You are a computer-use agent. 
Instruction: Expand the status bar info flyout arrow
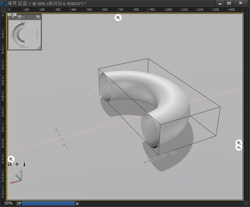(x=78, y=203)
